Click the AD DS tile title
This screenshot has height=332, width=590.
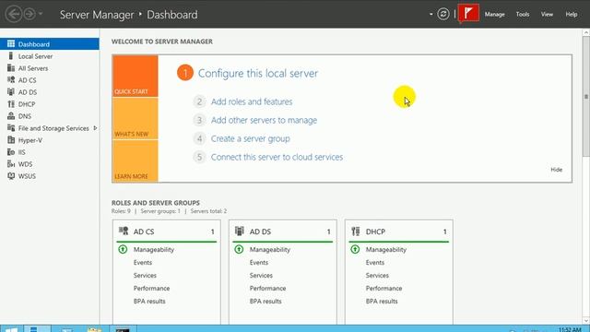click(x=260, y=231)
